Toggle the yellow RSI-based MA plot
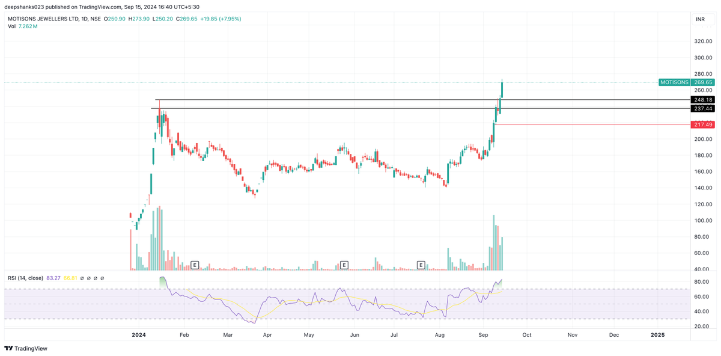Image resolution: width=721 pixels, height=356 pixels. coord(70,278)
